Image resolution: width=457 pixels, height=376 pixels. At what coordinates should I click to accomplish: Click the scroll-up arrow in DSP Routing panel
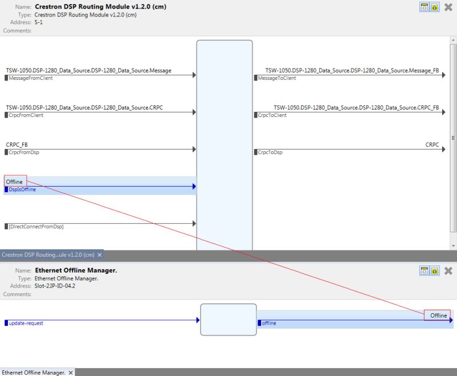[453, 40]
